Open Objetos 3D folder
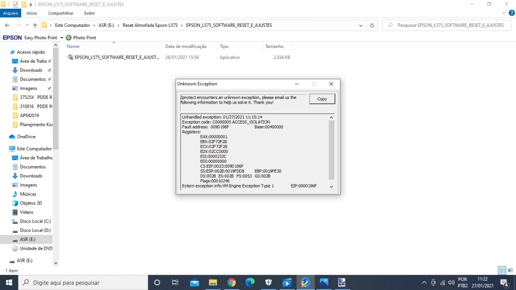Image resolution: width=516 pixels, height=290 pixels. pos(30,203)
